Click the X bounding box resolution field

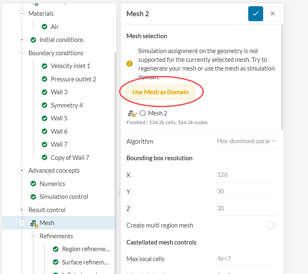pos(246,175)
